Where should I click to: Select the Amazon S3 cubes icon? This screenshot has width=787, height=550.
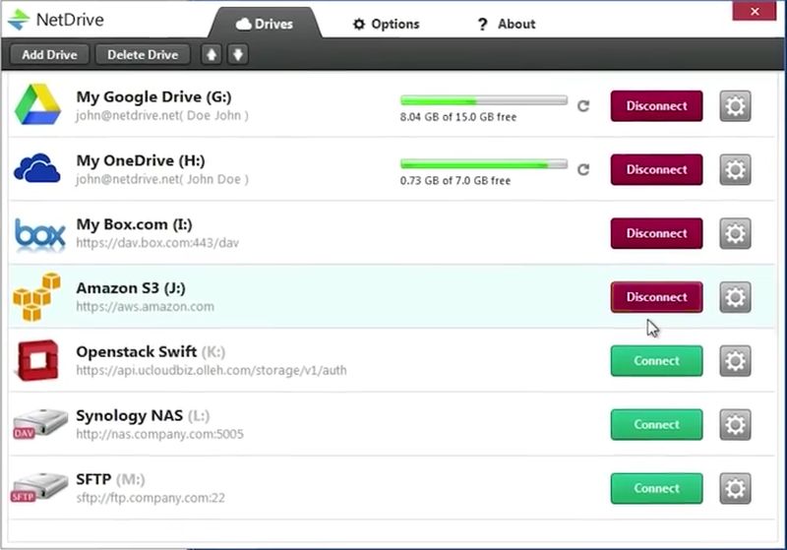36,296
